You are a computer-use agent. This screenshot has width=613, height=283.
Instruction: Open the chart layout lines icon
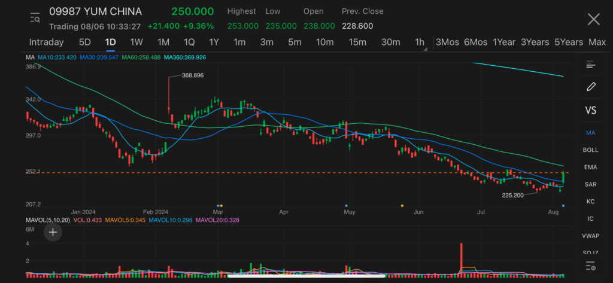[591, 65]
